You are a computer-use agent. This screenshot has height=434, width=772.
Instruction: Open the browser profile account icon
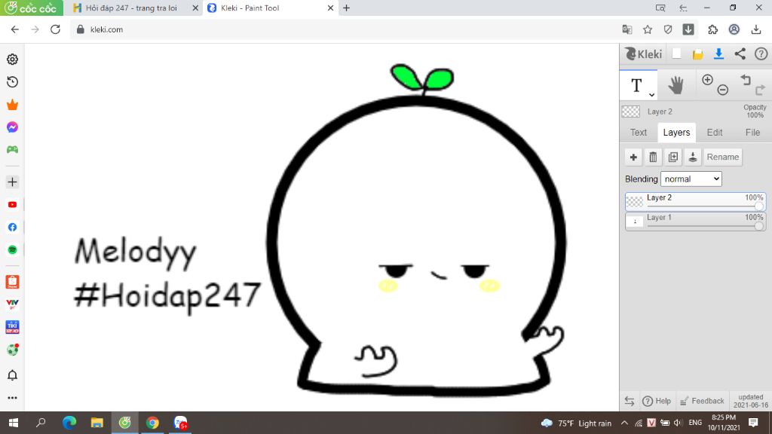coord(734,29)
